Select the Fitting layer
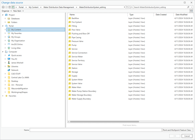Viewport: 195px width, 140px height. point(74,26)
